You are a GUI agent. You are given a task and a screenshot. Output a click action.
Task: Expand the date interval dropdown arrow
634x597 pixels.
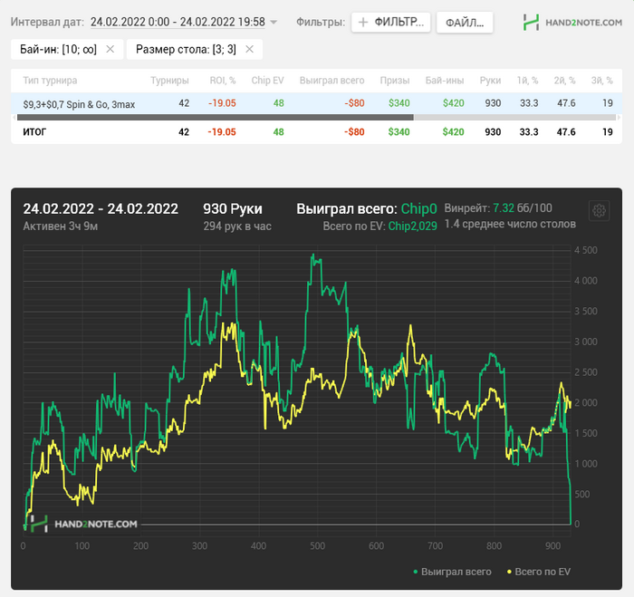(274, 22)
